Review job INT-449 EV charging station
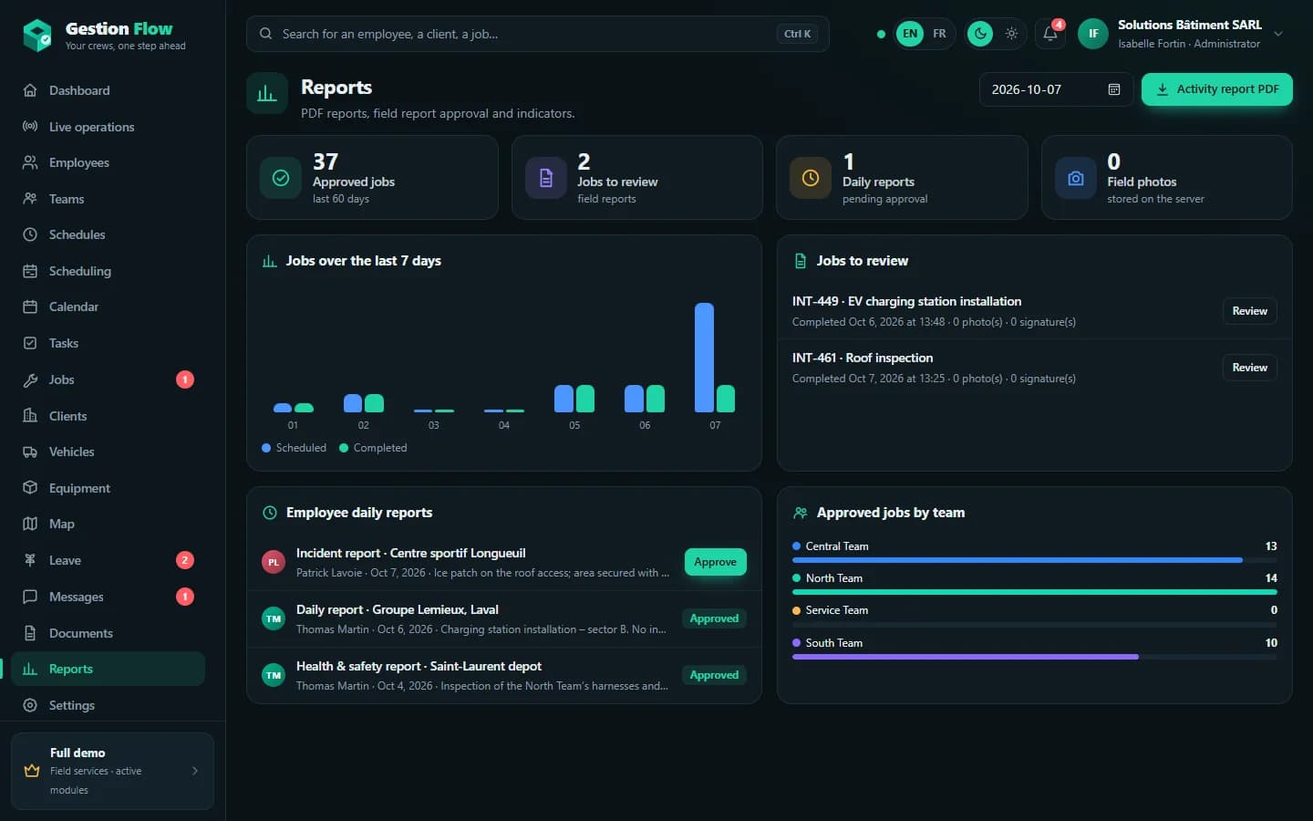The image size is (1313, 821). pyautogui.click(x=1249, y=311)
